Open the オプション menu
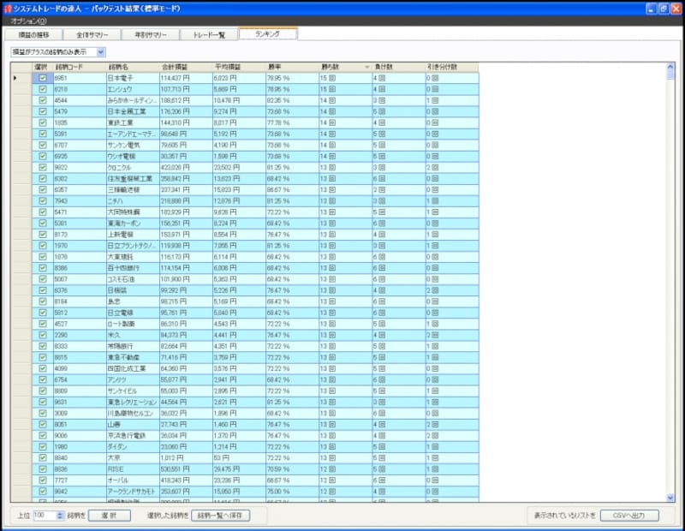 (29, 21)
